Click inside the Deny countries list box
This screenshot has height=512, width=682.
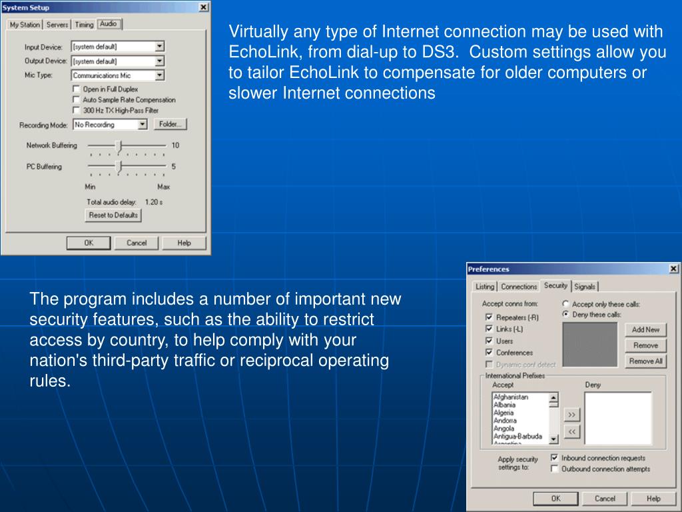pyautogui.click(x=617, y=419)
